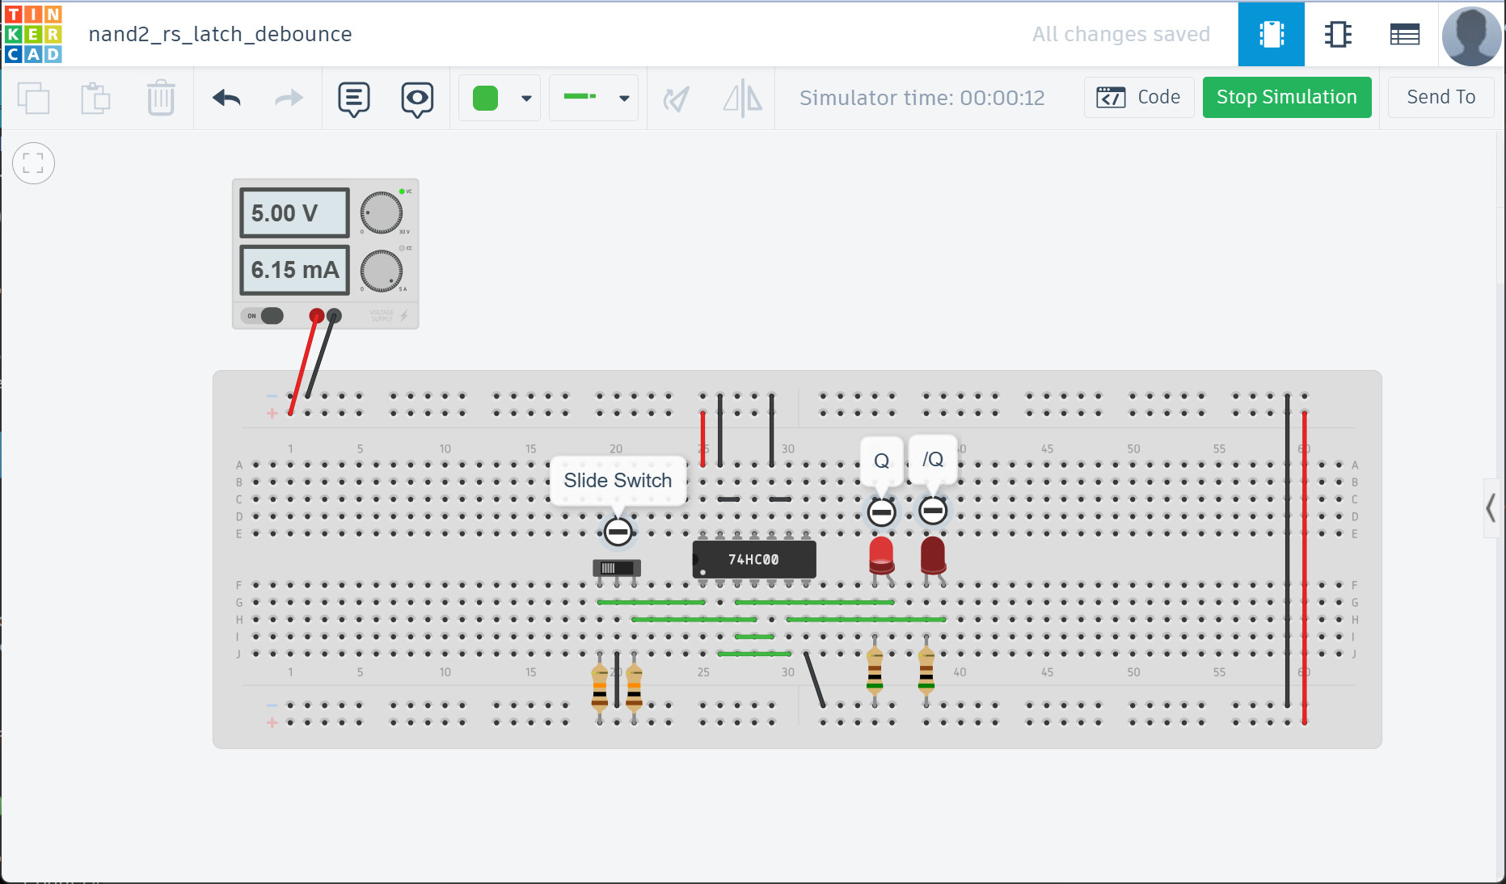Undo the last action
Viewport: 1506px width, 884px height.
[226, 98]
